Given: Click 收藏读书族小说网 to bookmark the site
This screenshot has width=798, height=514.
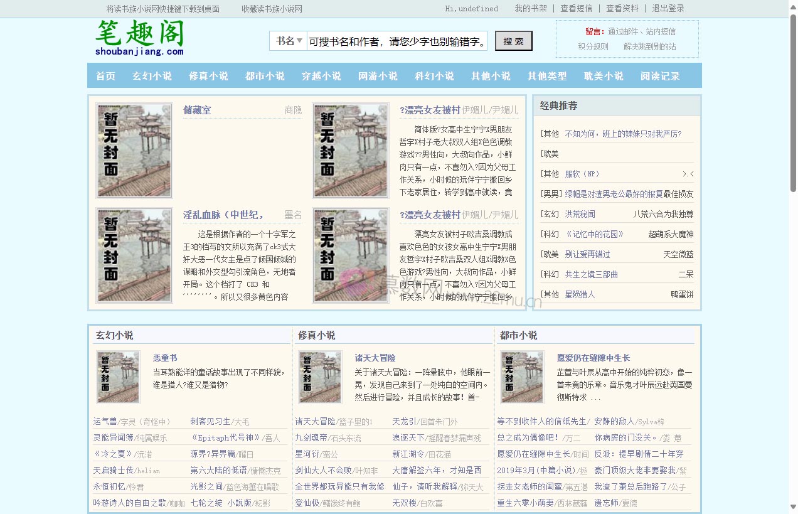Looking at the screenshot, I should point(271,8).
